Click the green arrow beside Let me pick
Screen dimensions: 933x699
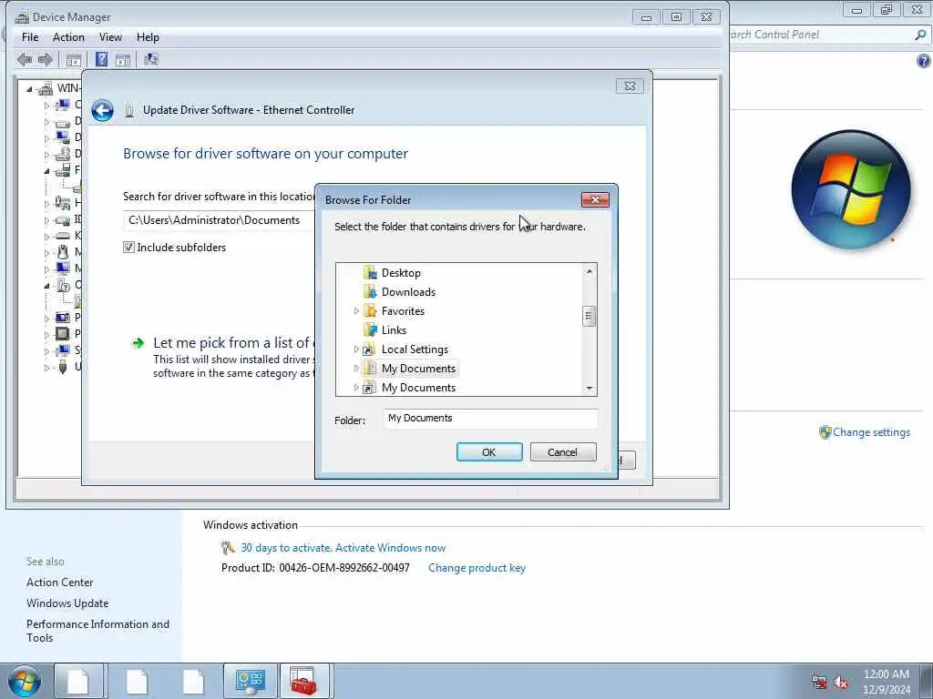[138, 343]
